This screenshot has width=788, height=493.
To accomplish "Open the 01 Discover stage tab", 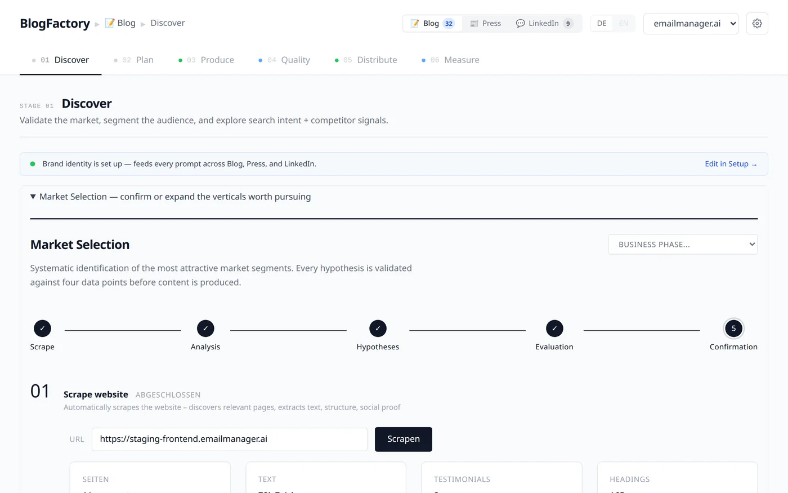I will [x=60, y=60].
